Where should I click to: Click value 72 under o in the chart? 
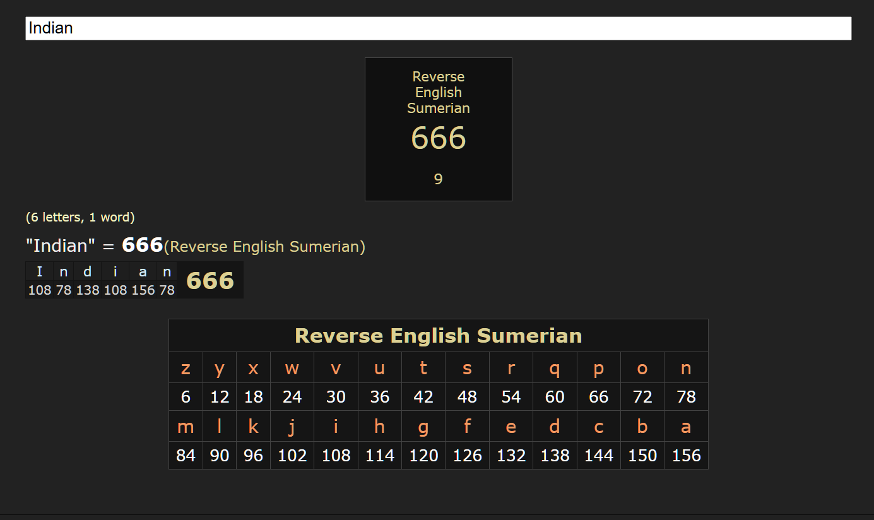coord(642,397)
